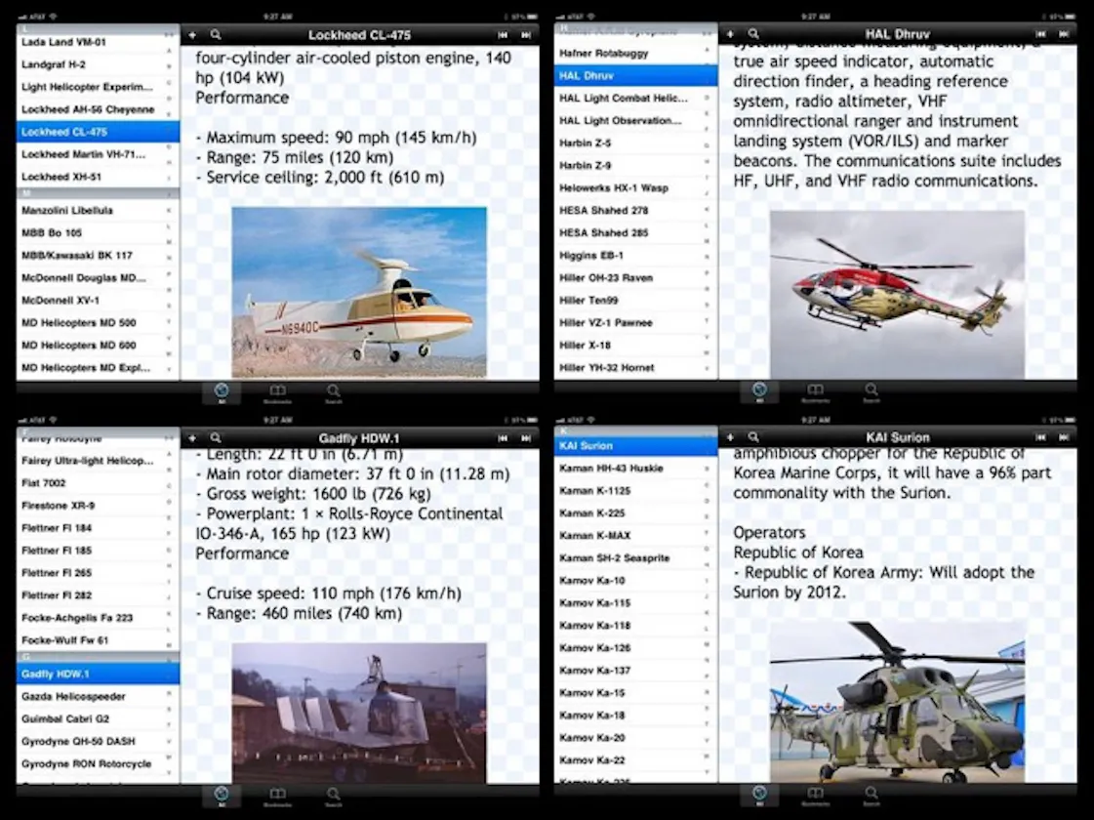Open Focke-Achgelis Fa 223 entry
The height and width of the screenshot is (820, 1094).
[98, 618]
